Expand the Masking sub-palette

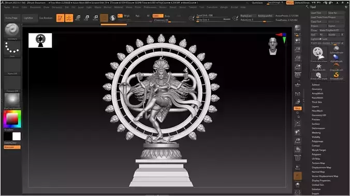(316, 133)
